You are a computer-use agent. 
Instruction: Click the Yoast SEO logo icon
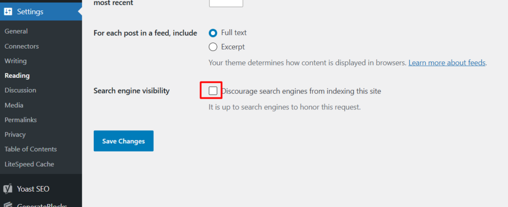(8, 189)
